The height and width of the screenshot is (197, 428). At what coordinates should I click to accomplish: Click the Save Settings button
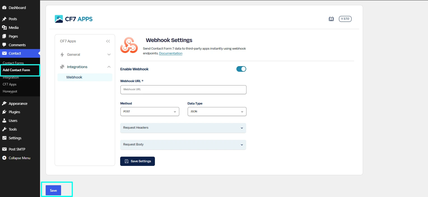click(x=138, y=161)
